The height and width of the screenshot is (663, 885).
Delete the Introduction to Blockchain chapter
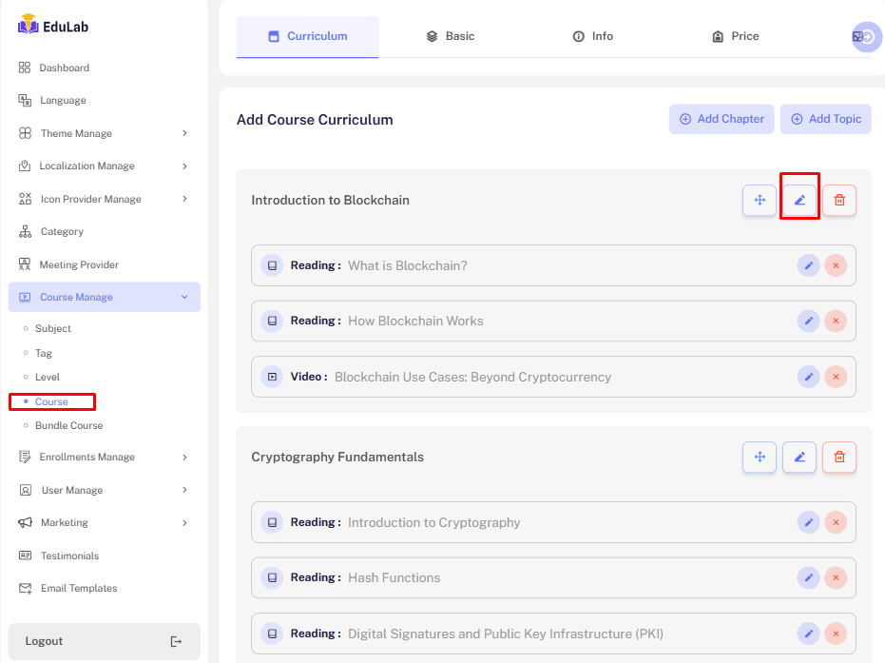[x=839, y=201]
